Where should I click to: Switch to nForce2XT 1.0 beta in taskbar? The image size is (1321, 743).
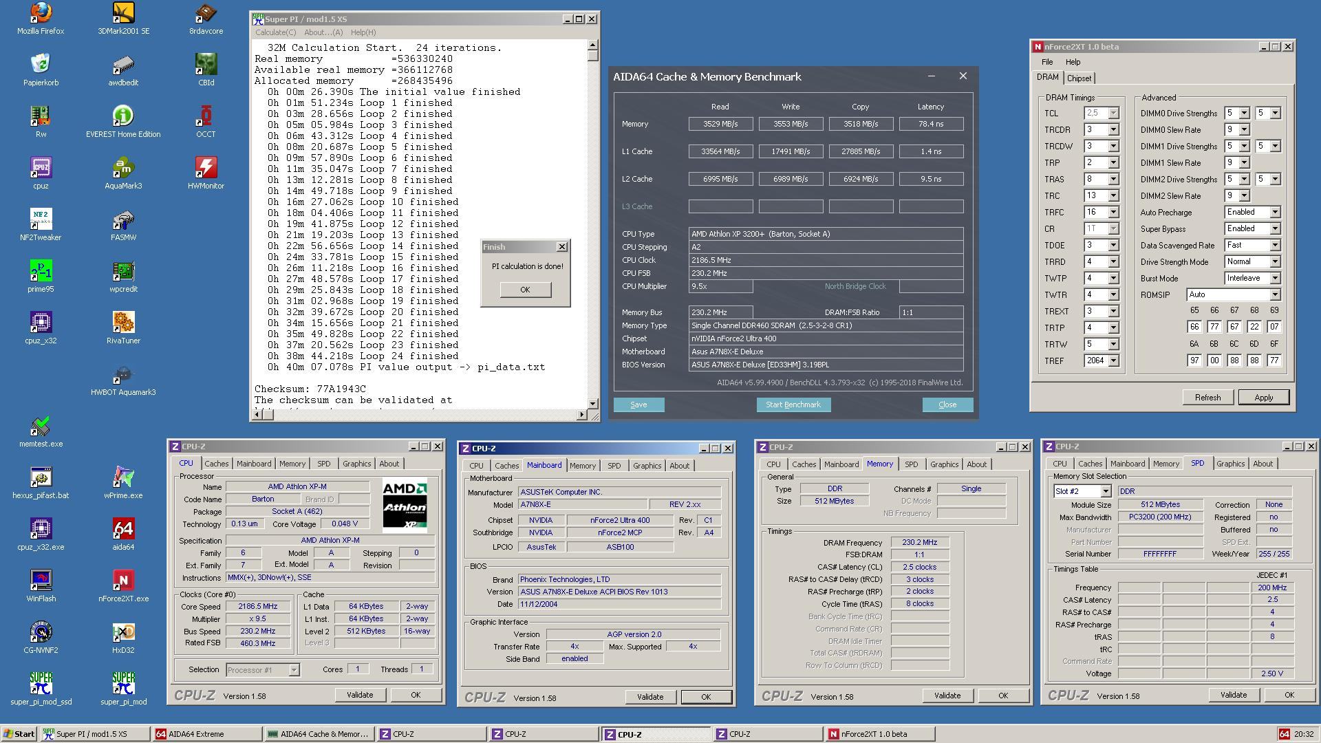pyautogui.click(x=879, y=734)
